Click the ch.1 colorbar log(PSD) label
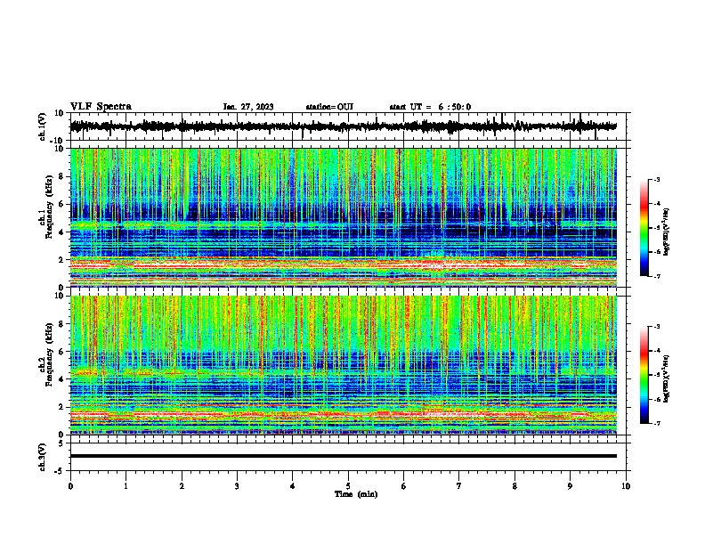Viewport: 705px width, 545px height. [666, 232]
